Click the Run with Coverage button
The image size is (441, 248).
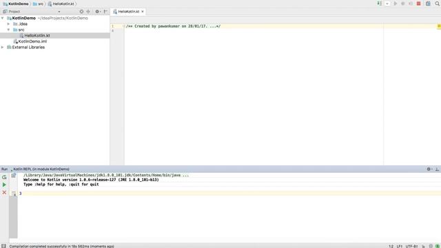[411, 3]
